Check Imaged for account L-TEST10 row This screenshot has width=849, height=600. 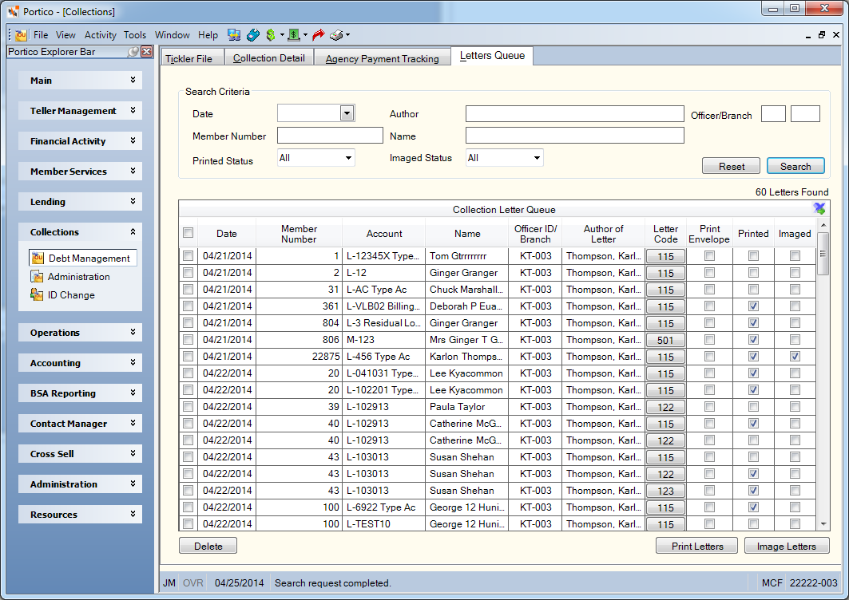click(x=795, y=523)
